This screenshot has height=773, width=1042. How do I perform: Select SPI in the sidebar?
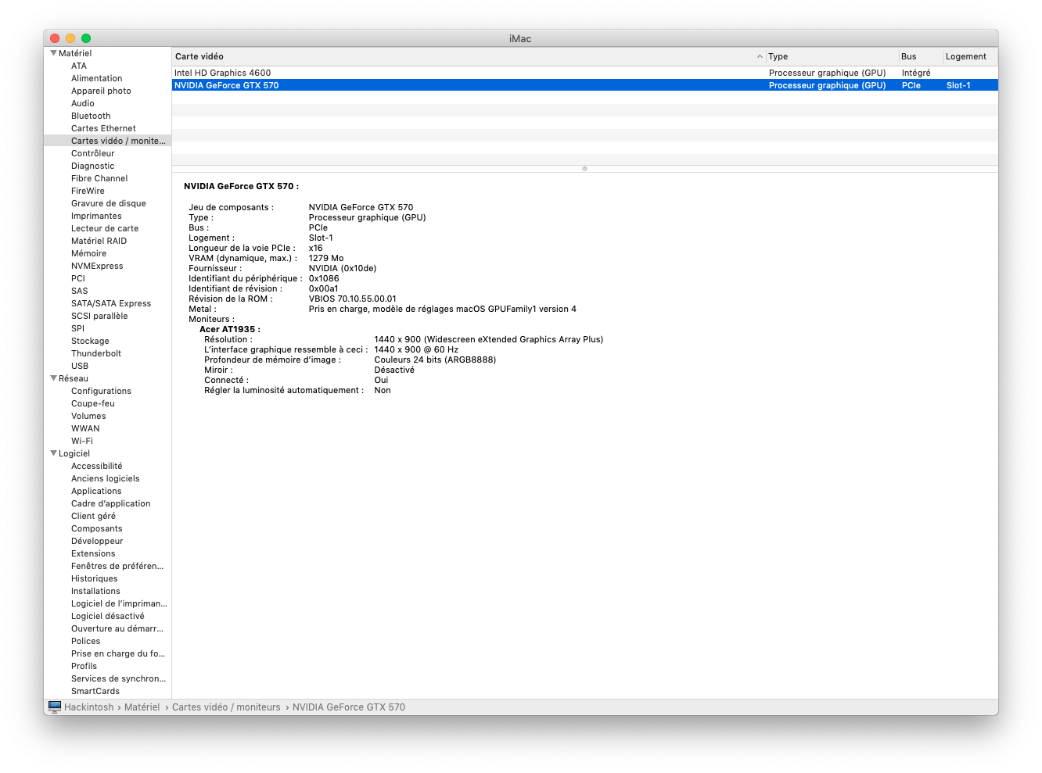point(77,328)
